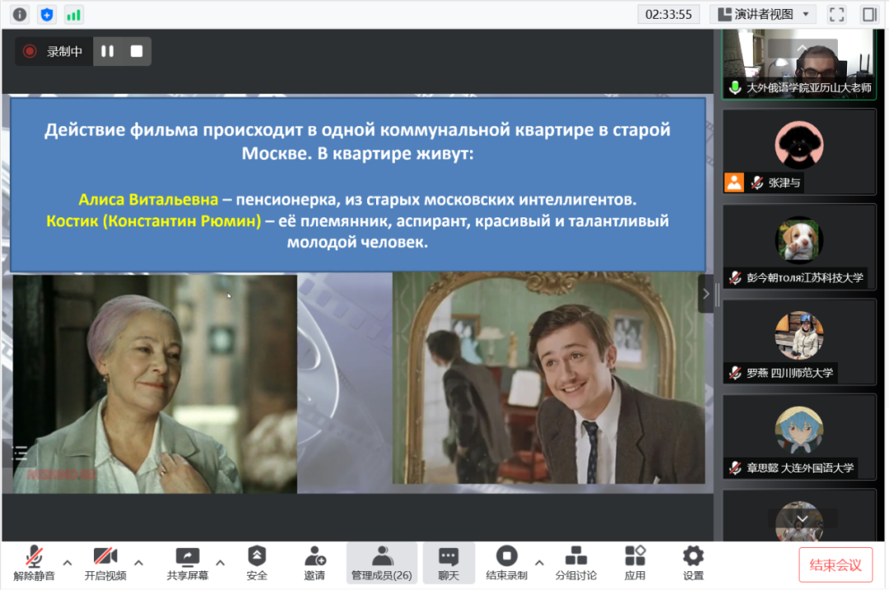Open the 应用 apps icon
889x590 pixels.
635,563
